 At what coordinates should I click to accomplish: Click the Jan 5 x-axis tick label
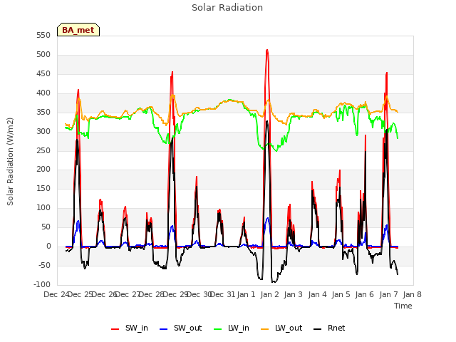[x=341, y=294]
